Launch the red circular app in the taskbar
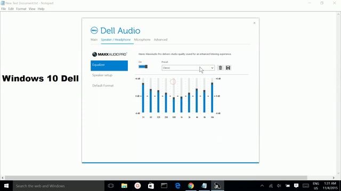The height and width of the screenshot is (191, 341). tap(137, 186)
